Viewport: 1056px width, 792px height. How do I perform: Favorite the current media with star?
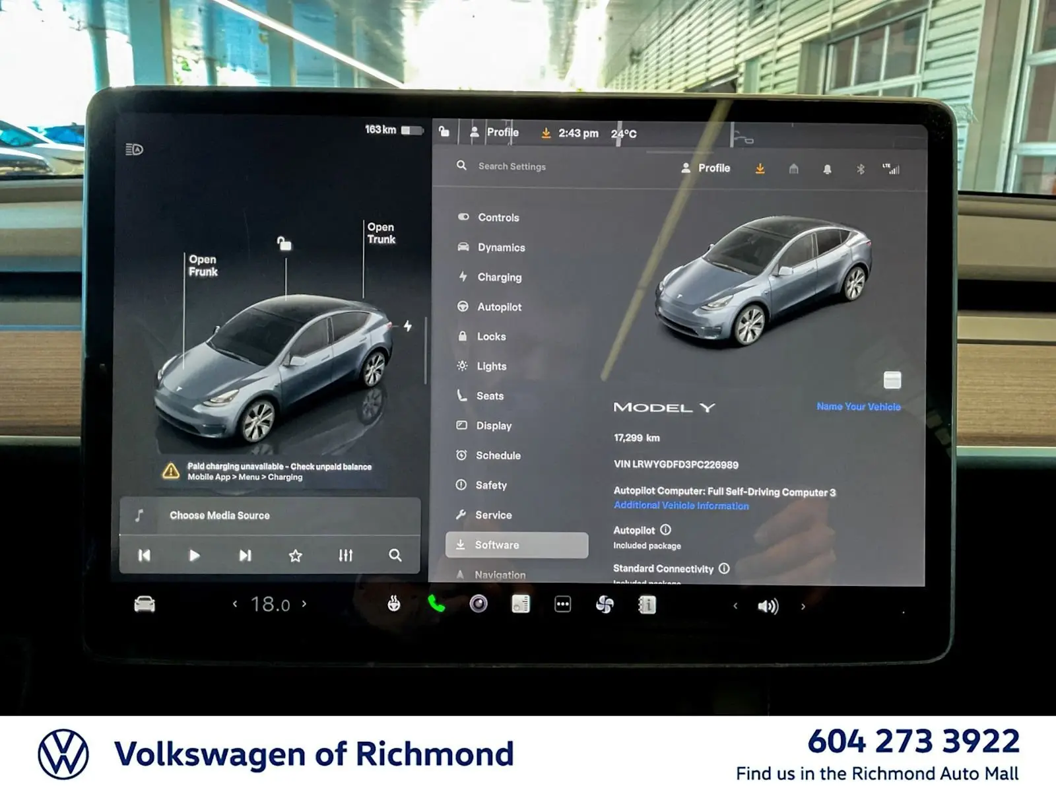point(295,556)
